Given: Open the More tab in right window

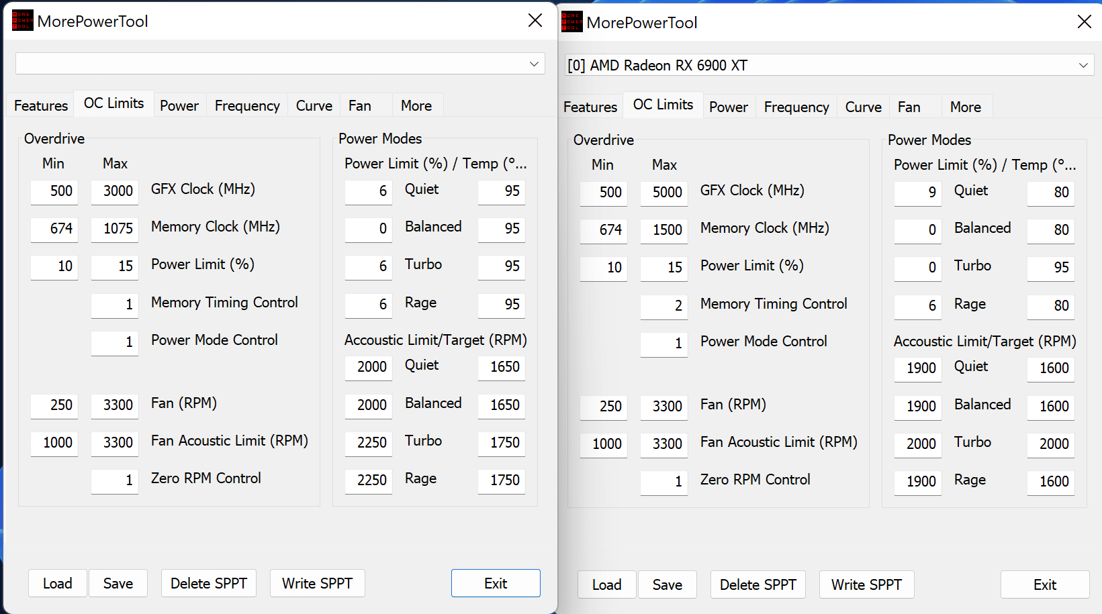Looking at the screenshot, I should point(966,107).
